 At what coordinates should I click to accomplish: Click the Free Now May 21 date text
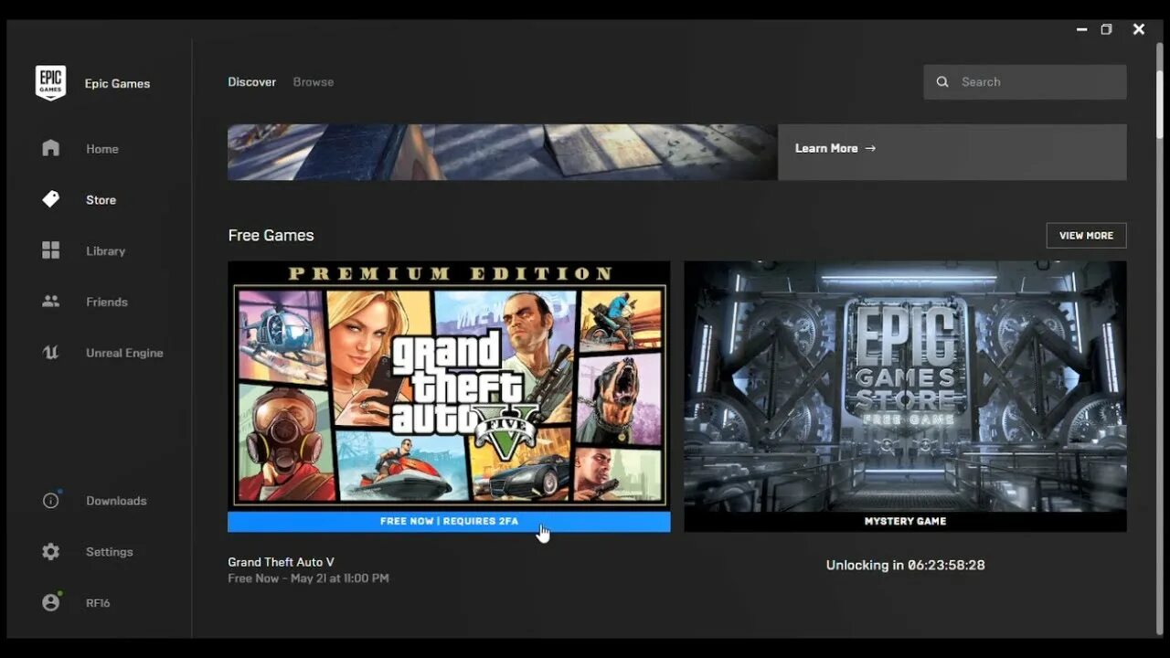(308, 578)
